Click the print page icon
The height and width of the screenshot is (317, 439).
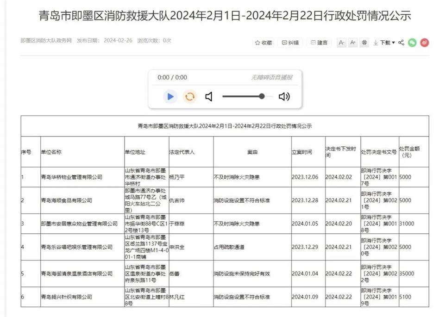(364, 43)
